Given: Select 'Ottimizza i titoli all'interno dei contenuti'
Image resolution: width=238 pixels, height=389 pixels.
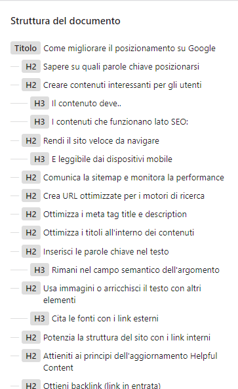Looking at the screenshot, I should click(119, 232).
